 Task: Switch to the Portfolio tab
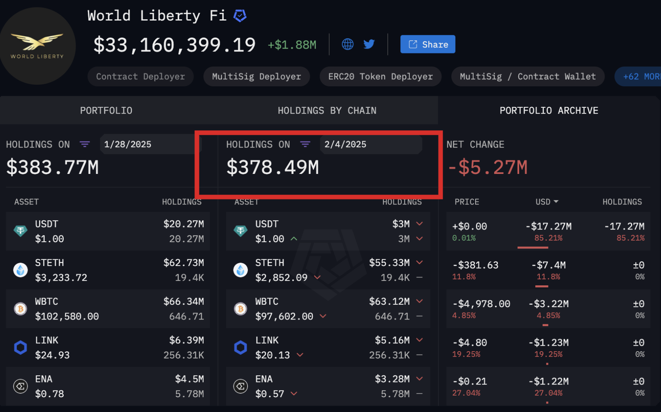click(106, 111)
